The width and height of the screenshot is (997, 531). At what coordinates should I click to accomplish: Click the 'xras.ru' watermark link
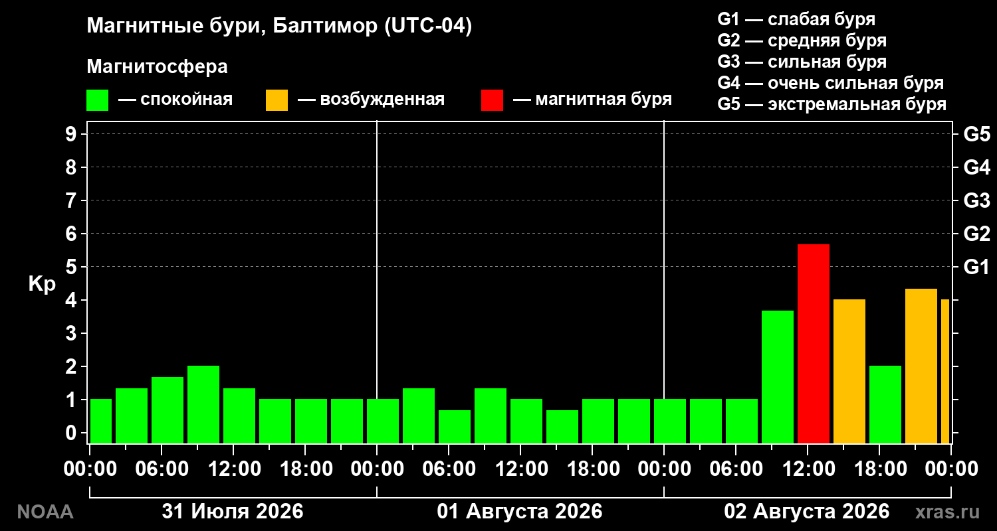click(948, 512)
